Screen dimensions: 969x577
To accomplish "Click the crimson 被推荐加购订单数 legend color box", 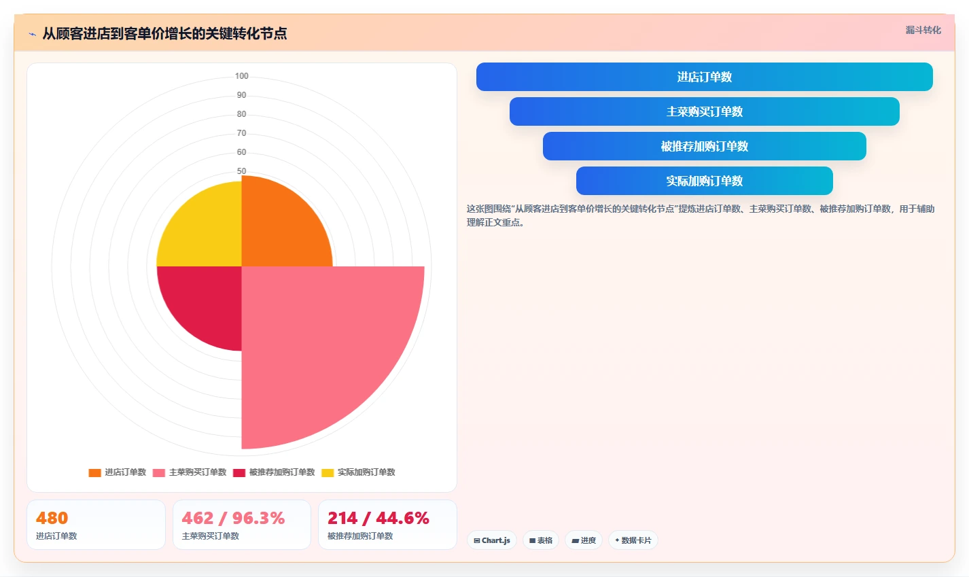I will tap(239, 472).
